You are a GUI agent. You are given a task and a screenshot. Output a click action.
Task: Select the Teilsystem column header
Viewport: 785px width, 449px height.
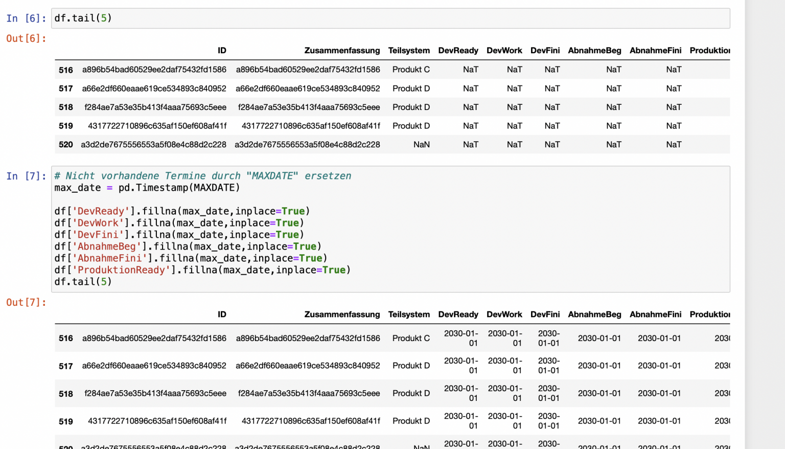coord(409,50)
